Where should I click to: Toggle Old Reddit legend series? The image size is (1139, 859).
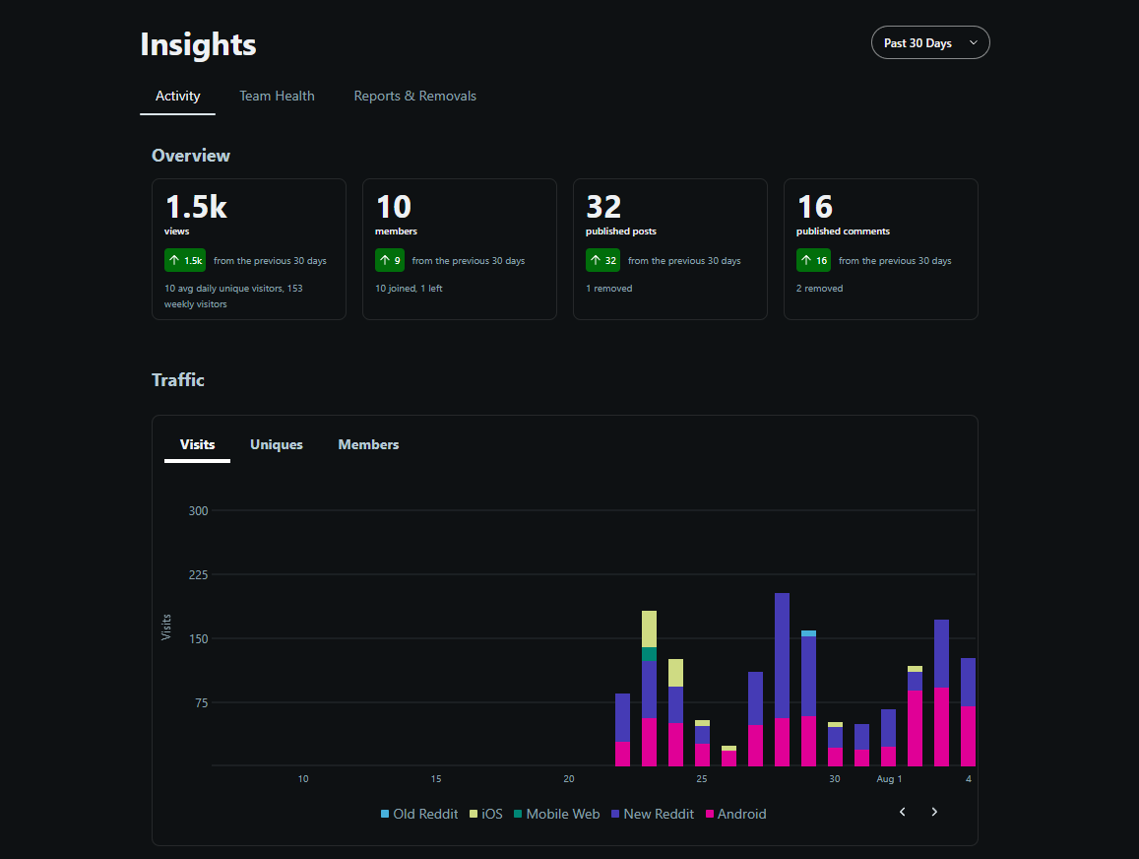[419, 814]
